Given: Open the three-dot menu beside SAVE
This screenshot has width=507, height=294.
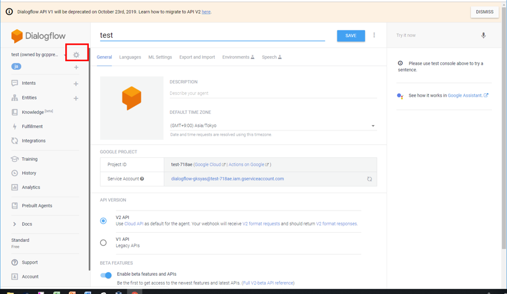Looking at the screenshot, I should coord(374,35).
